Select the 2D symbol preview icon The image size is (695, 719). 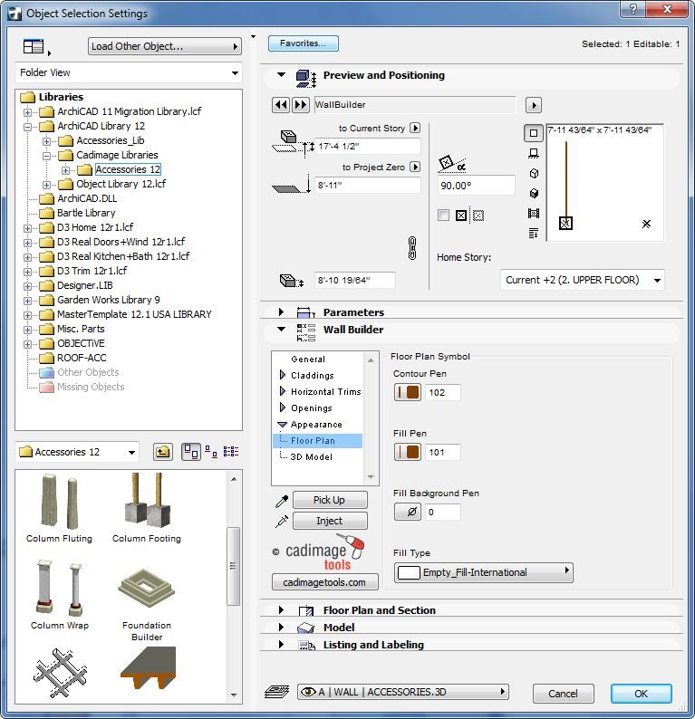(534, 133)
